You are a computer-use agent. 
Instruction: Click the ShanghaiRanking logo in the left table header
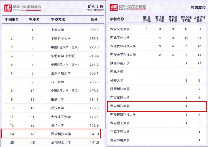point(8,7)
